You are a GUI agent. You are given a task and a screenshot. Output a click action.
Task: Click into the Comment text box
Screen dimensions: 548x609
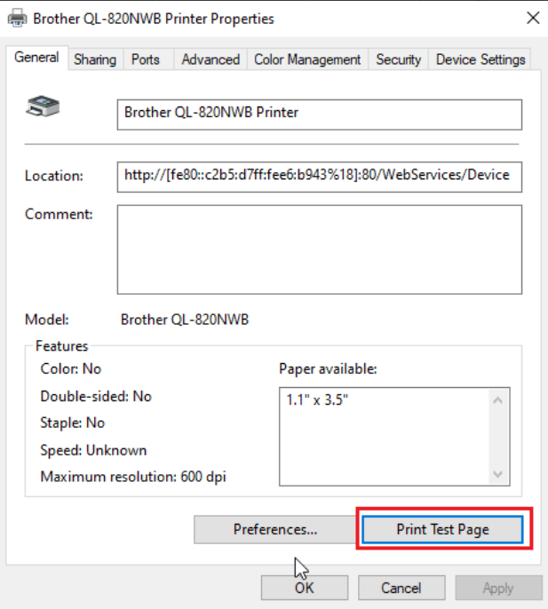320,249
